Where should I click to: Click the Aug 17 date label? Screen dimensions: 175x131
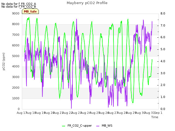(x=21, y=113)
